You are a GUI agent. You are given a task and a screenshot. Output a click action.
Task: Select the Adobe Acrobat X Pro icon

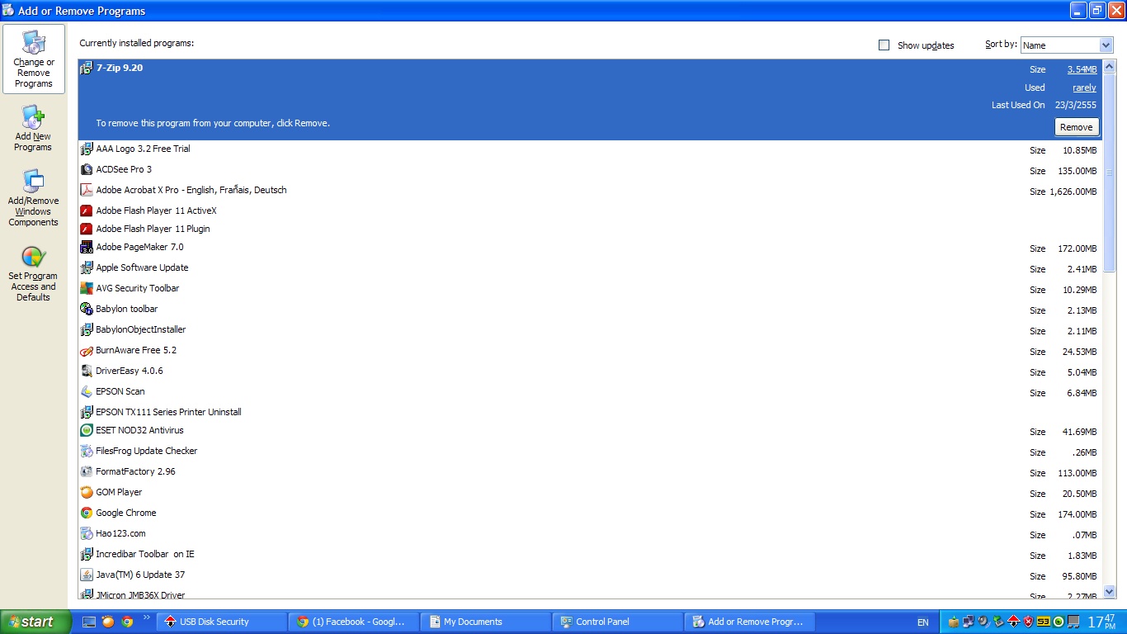(87, 191)
